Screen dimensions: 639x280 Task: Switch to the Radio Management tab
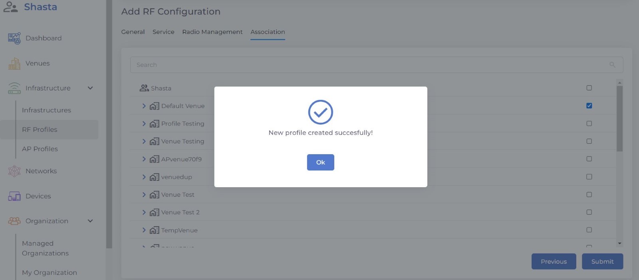pyautogui.click(x=212, y=32)
